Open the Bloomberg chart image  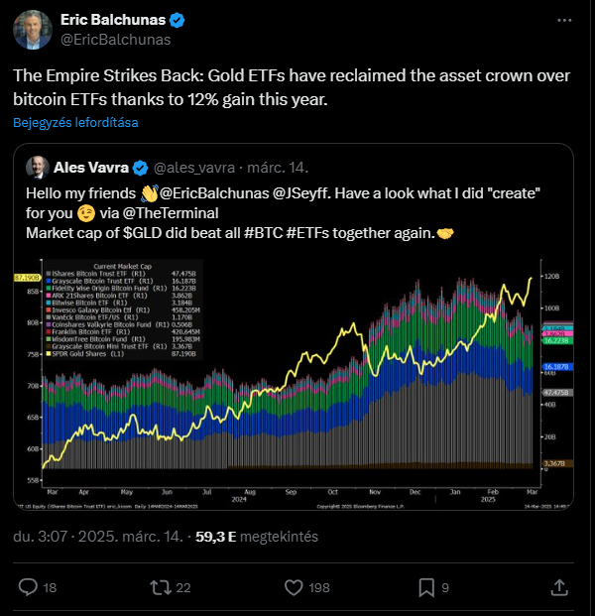point(294,383)
